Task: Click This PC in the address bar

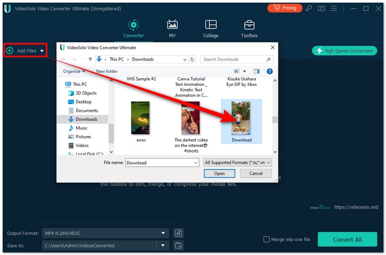Action: coord(117,59)
